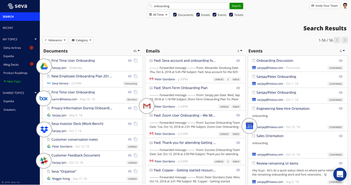Click the Slack circle icon

click(44, 161)
